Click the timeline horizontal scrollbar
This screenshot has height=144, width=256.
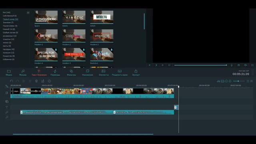tap(83, 134)
